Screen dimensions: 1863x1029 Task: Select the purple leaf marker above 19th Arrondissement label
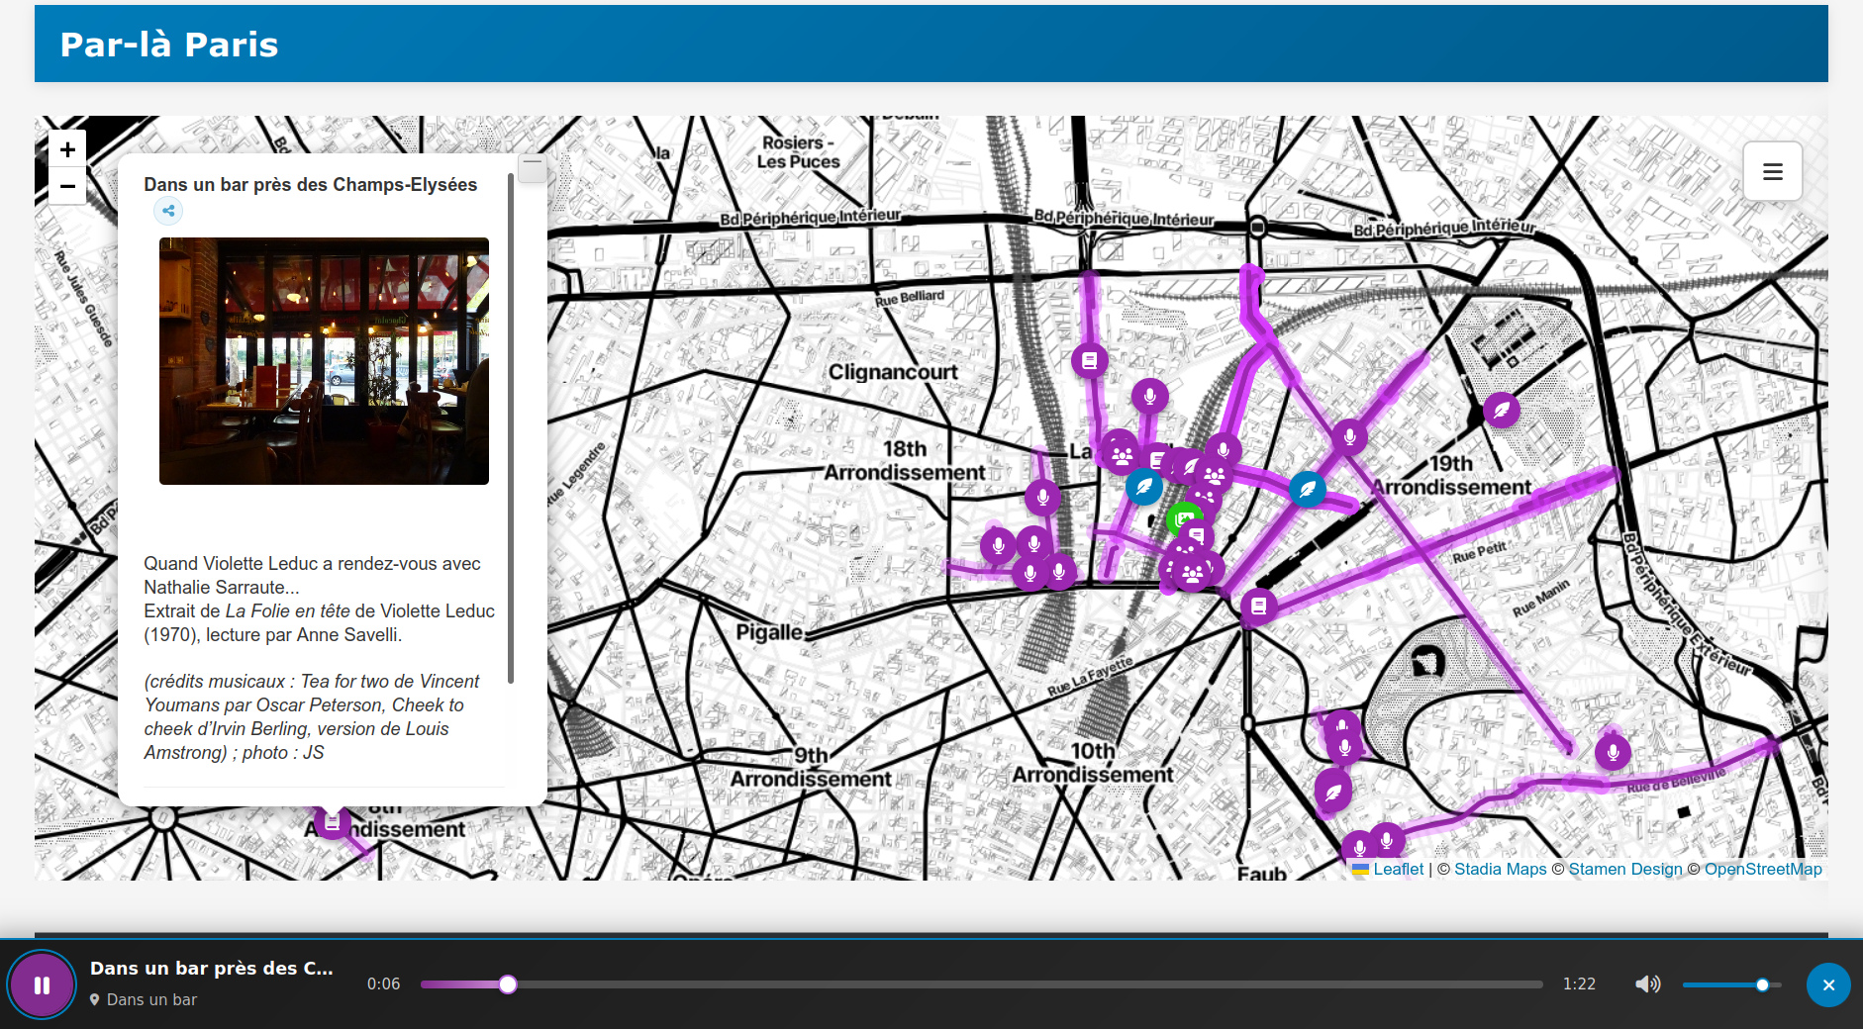coord(1502,409)
